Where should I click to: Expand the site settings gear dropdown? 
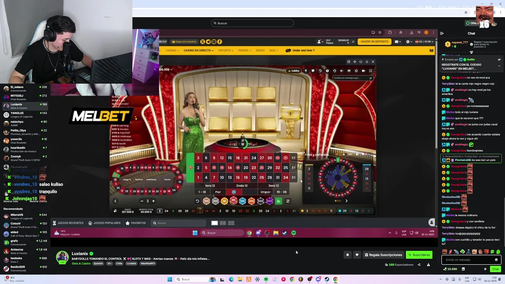[x=409, y=41]
